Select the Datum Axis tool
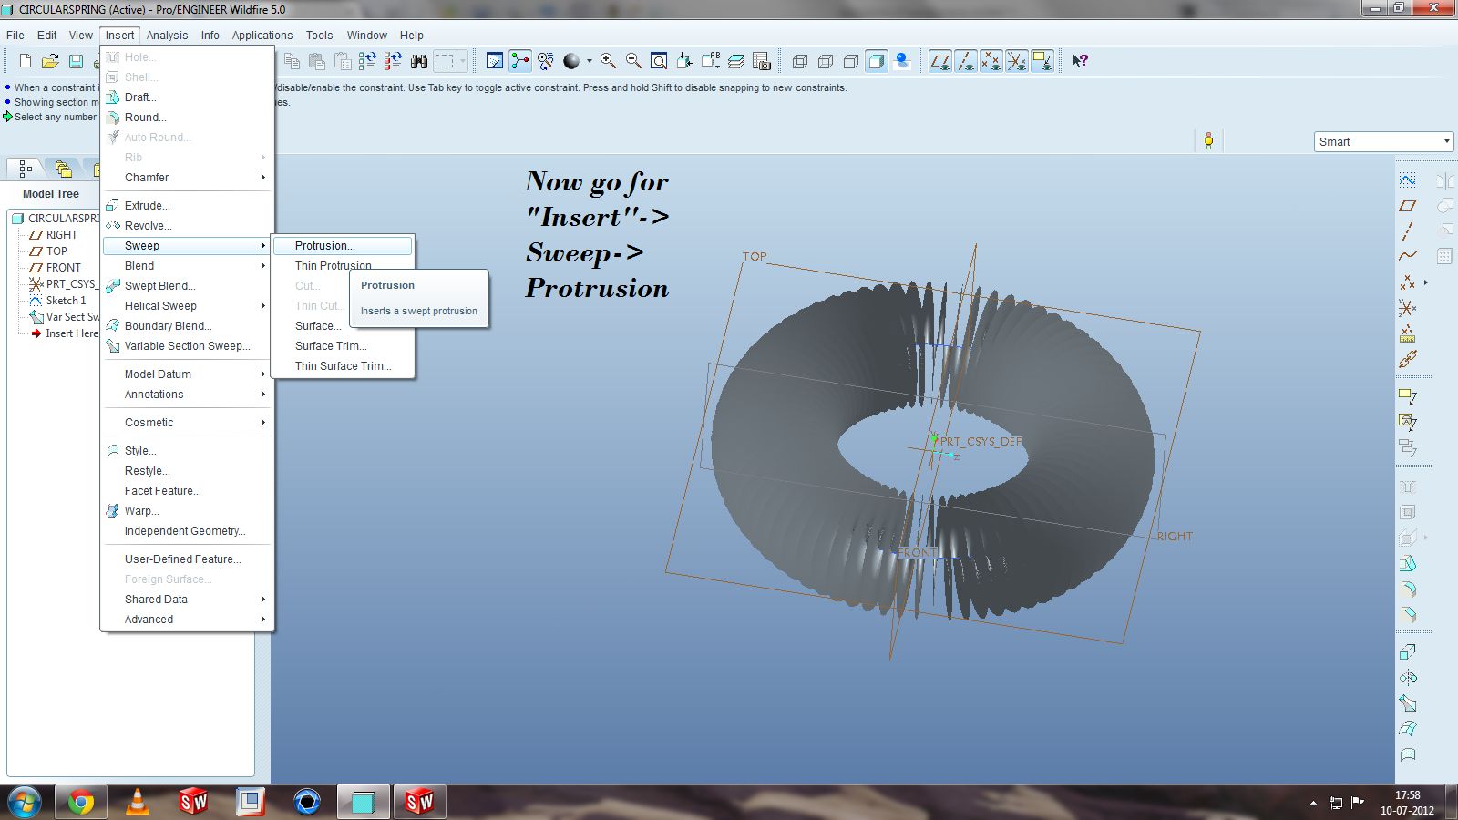Image resolution: width=1458 pixels, height=820 pixels. pos(1408,231)
